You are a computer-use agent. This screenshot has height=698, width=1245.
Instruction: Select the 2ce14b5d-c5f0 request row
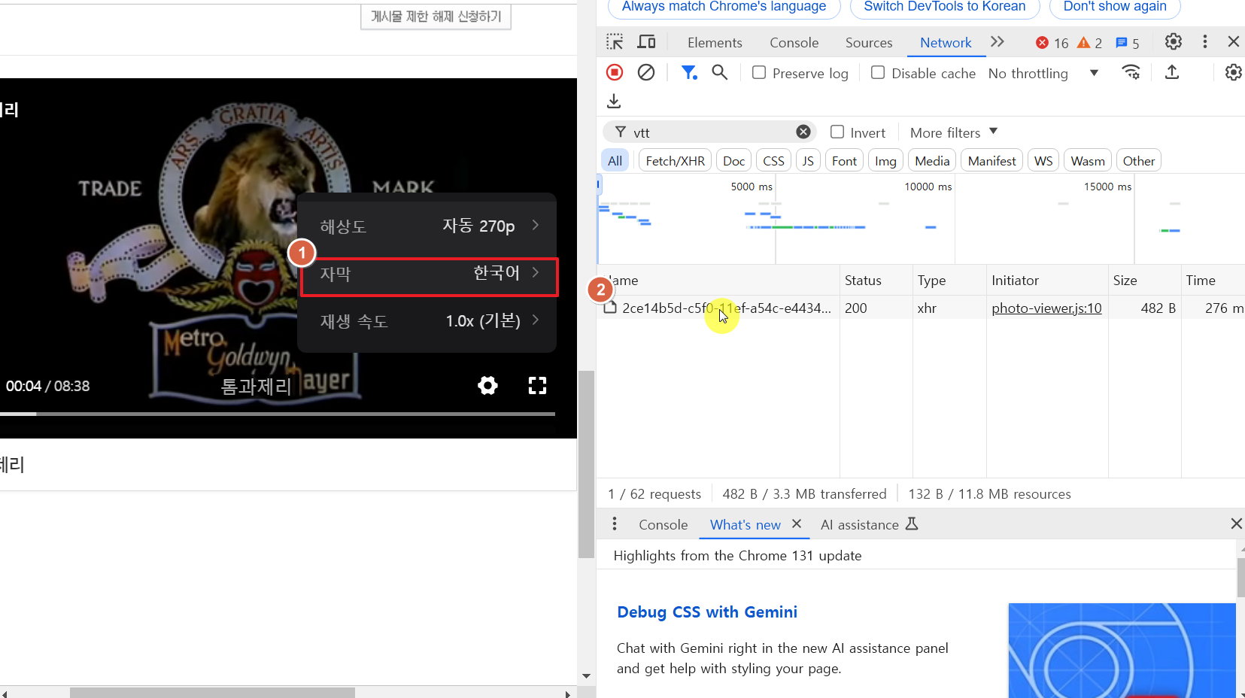[921, 308]
